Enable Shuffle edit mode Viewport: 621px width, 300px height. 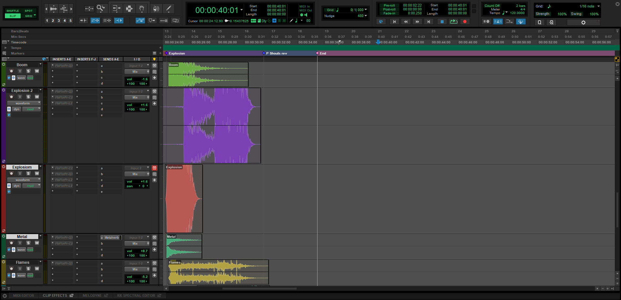(x=13, y=11)
